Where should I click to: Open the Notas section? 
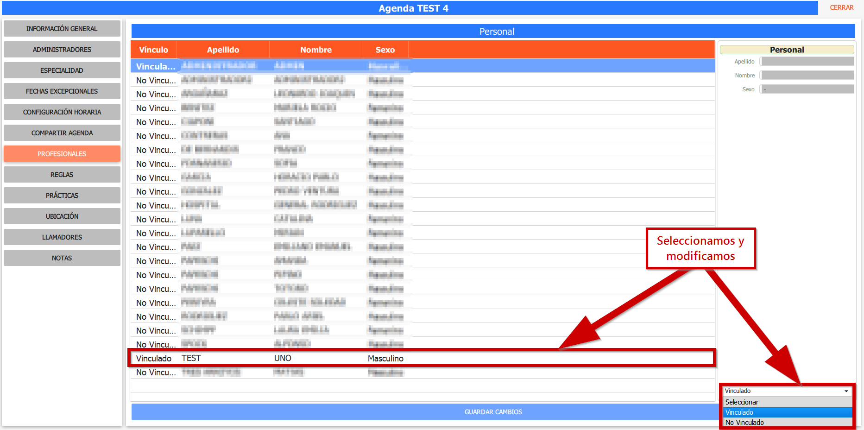pyautogui.click(x=62, y=258)
